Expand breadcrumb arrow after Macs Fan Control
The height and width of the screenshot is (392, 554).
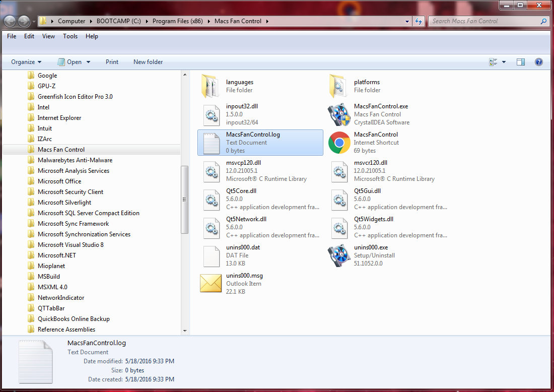(x=267, y=21)
